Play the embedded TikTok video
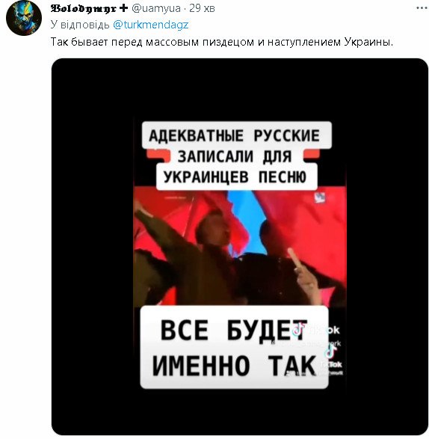This screenshot has height=439, width=429. [240, 246]
